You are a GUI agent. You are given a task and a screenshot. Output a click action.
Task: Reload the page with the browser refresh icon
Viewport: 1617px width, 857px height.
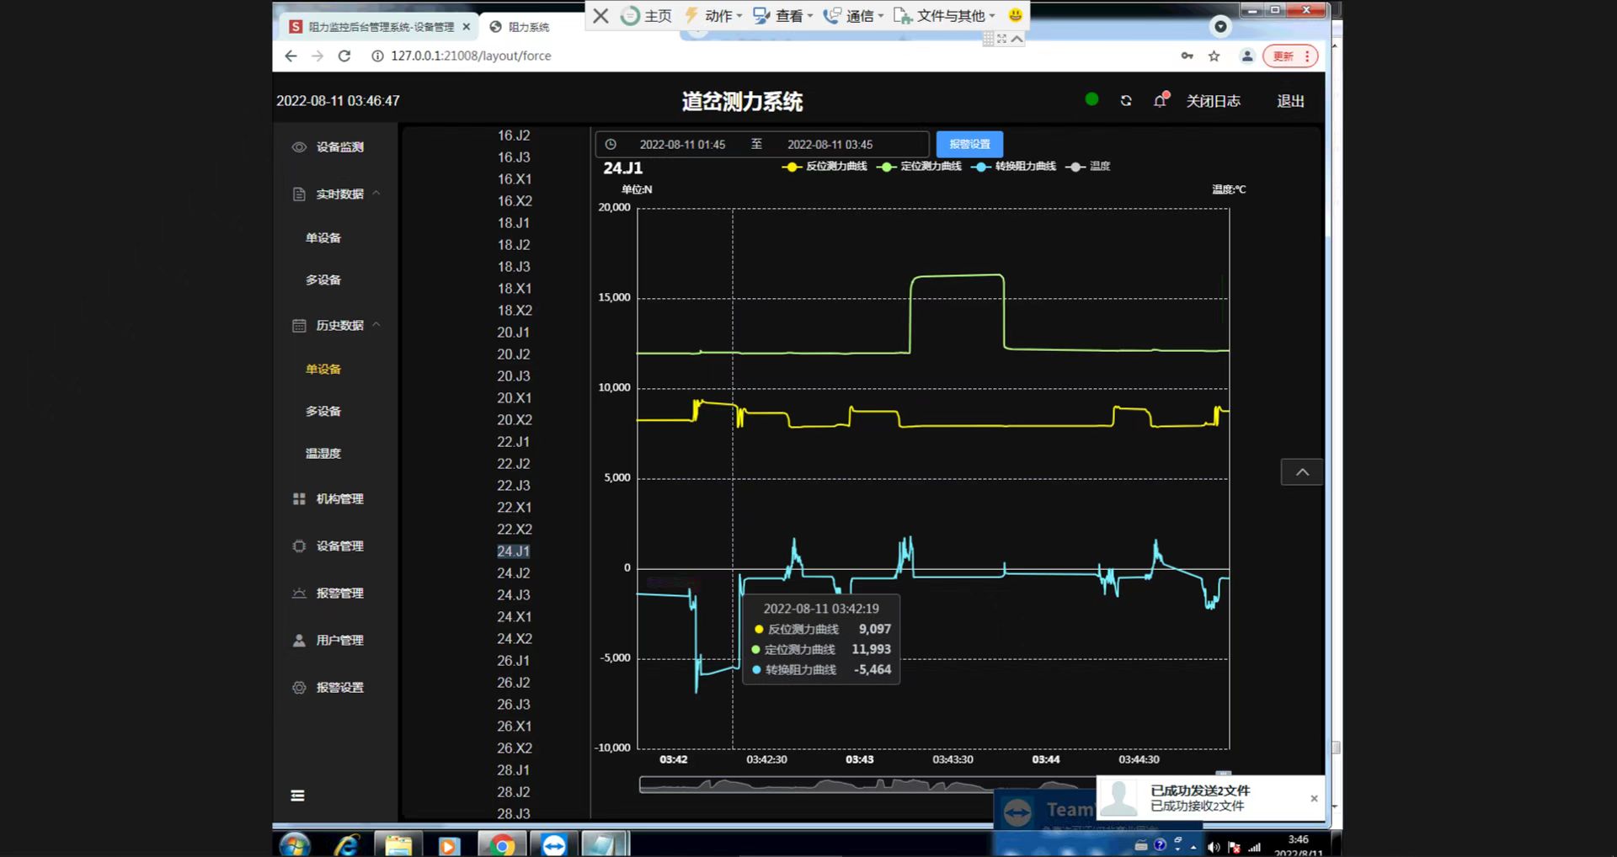[344, 56]
